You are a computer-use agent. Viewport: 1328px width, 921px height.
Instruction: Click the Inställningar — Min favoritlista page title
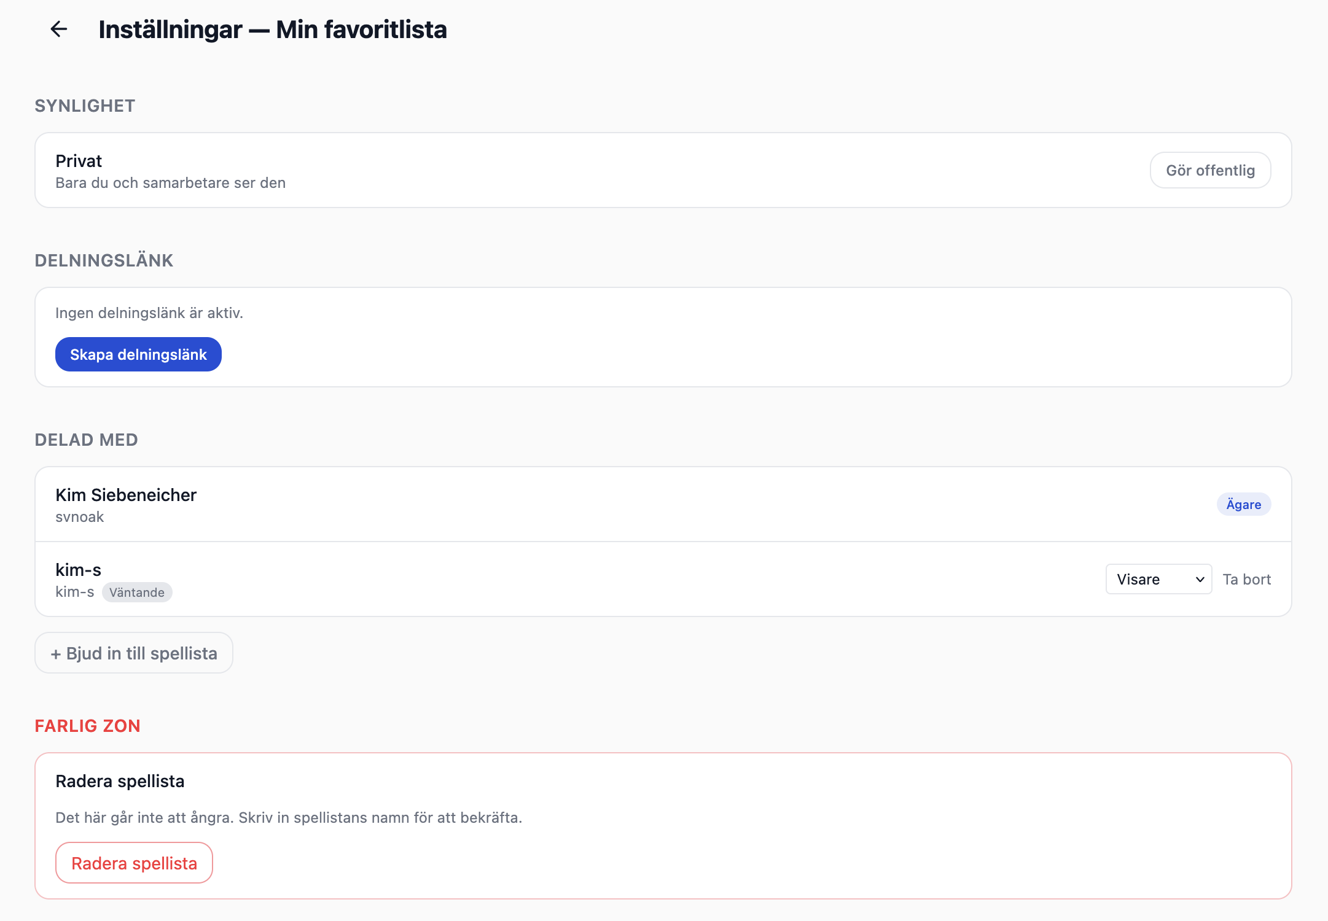tap(273, 29)
